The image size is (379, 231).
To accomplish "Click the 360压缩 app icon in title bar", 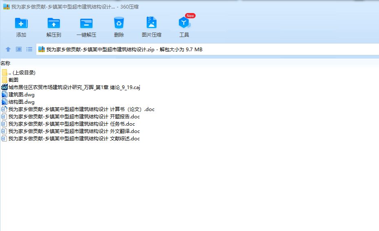I will [7, 7].
